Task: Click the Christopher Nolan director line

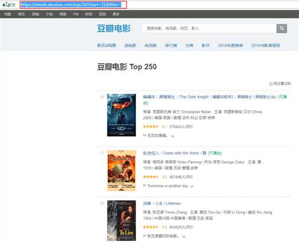Action: [204, 112]
